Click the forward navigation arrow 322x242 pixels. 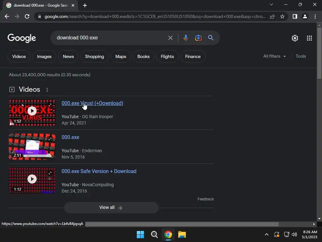17,16
